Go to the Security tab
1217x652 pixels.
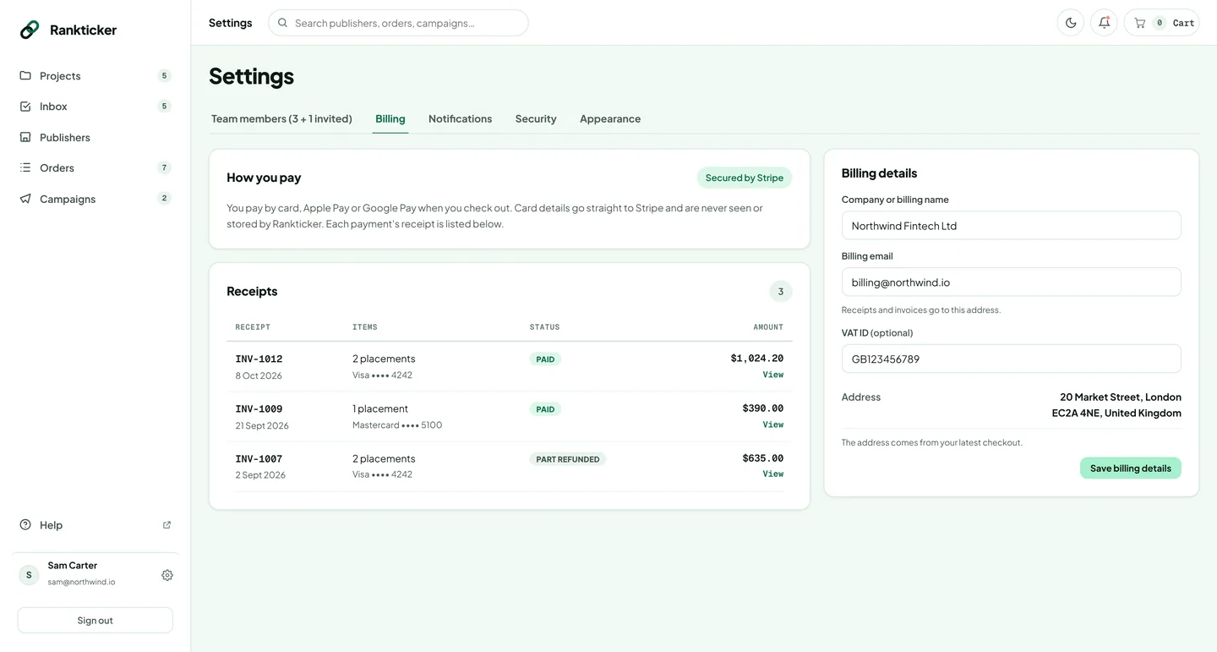(x=536, y=118)
